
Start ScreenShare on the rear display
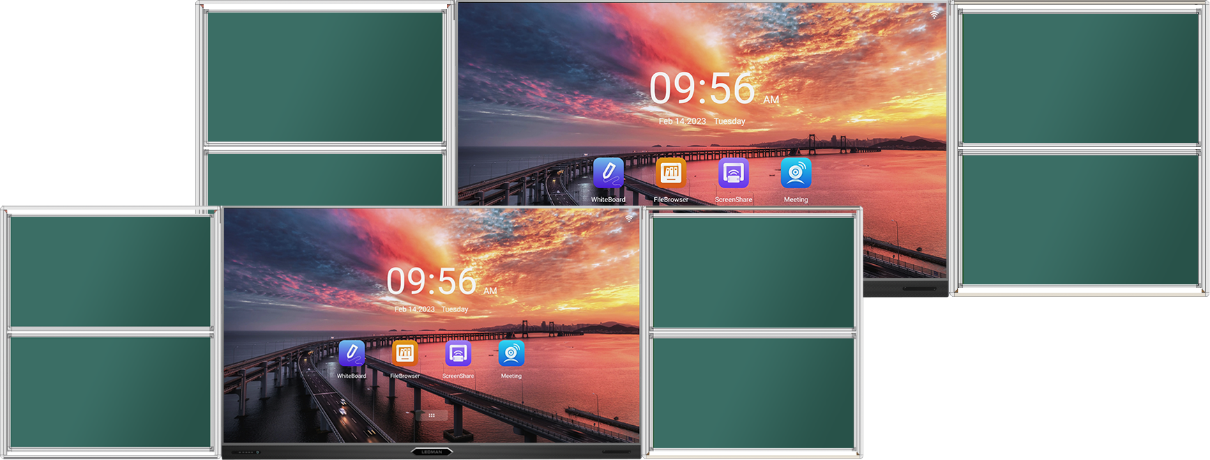(733, 174)
